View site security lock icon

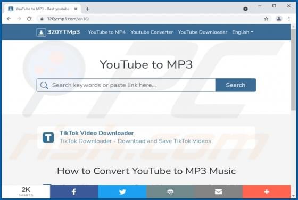pyautogui.click(x=42, y=19)
